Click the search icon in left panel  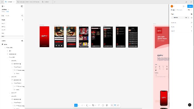[22, 16]
